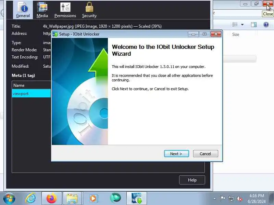Viewport: 274px width, 205px height.
Task: Switch to the Media tab
Action: point(42,10)
